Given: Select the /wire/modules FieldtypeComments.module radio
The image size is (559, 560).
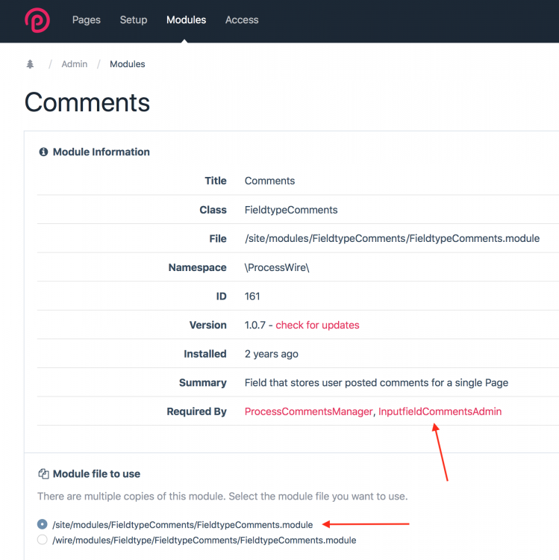Looking at the screenshot, I should [42, 539].
